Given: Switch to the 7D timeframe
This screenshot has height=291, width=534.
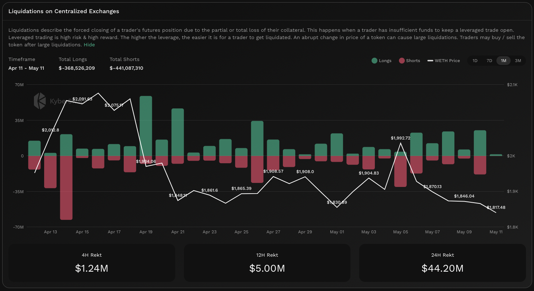Looking at the screenshot, I should tap(489, 61).
